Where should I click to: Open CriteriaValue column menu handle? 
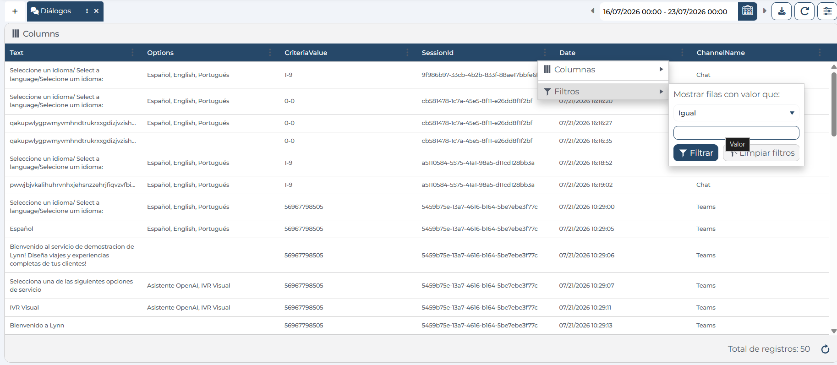[x=407, y=53]
